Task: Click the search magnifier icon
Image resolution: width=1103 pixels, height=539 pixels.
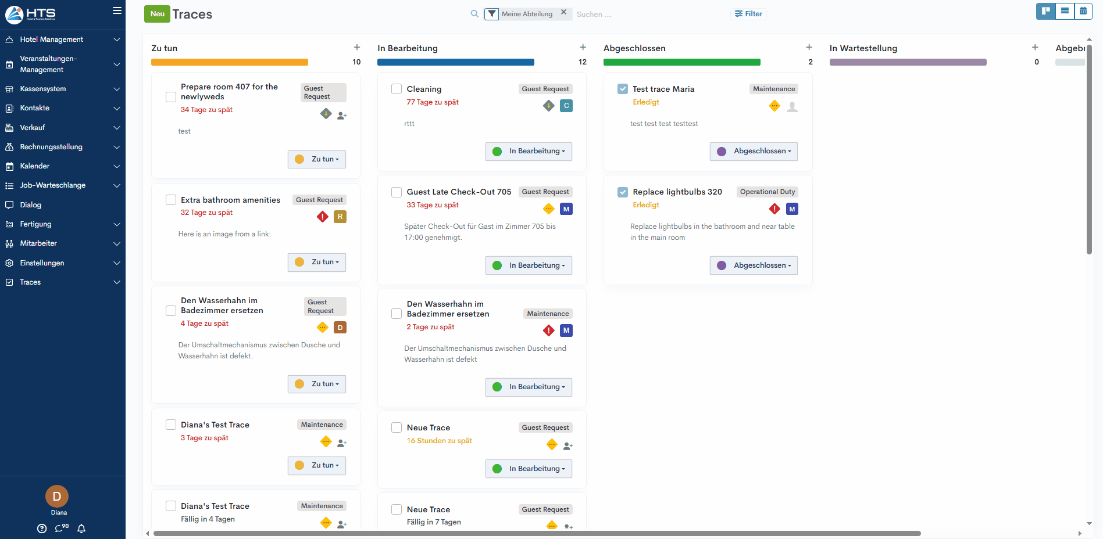Action: coord(474,14)
